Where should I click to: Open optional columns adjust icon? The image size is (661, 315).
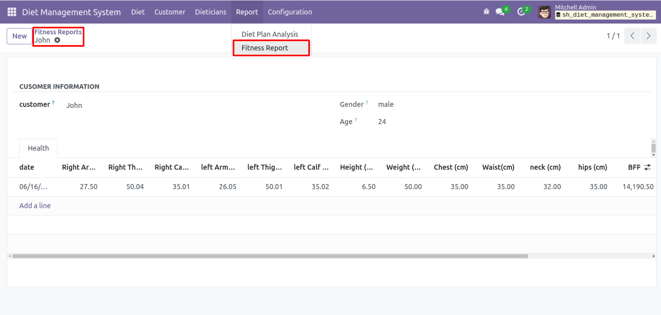pyautogui.click(x=647, y=167)
